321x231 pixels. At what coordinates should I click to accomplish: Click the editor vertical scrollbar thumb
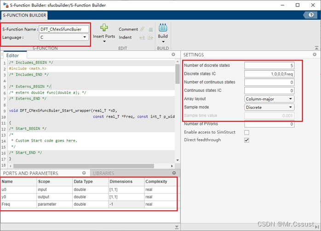click(178, 74)
